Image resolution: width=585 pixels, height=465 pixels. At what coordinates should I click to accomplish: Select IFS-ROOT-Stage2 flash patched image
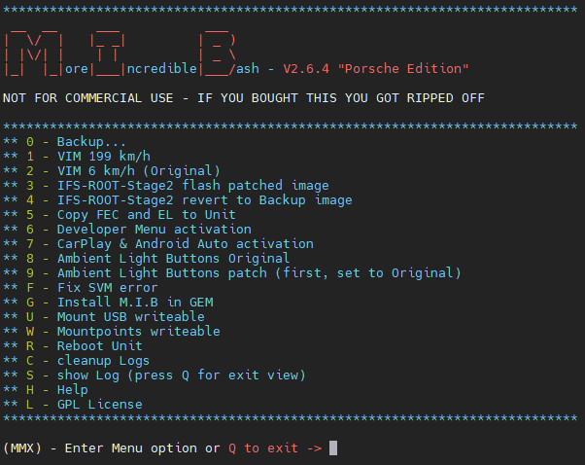(192, 186)
